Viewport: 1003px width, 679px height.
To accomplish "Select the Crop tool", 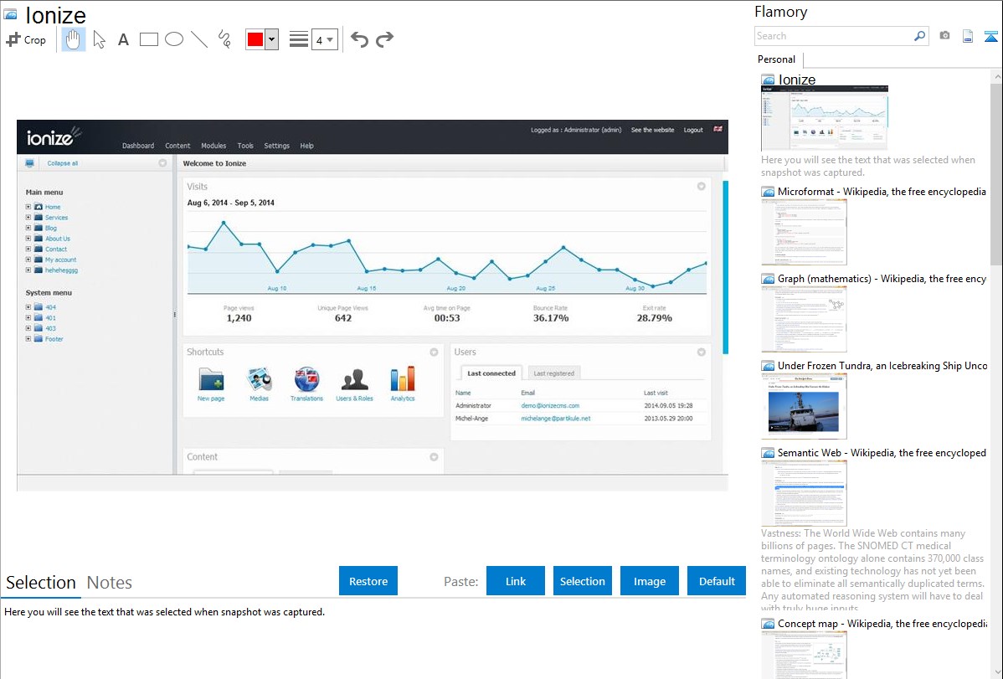I will point(26,39).
